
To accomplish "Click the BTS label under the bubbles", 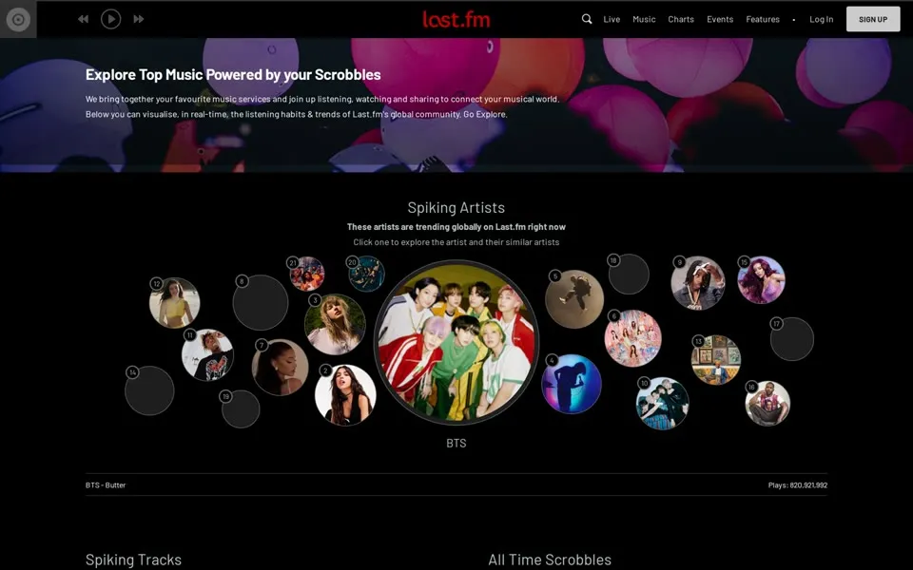I will point(456,444).
